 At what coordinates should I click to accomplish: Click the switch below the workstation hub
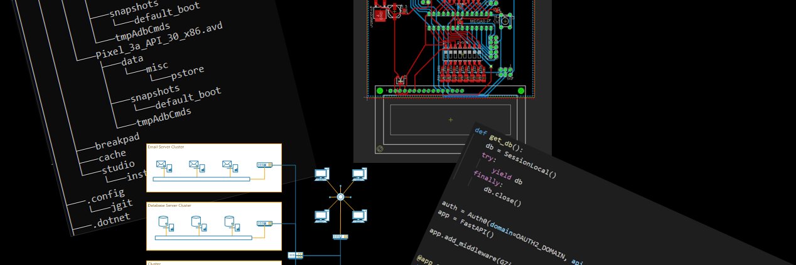click(340, 237)
